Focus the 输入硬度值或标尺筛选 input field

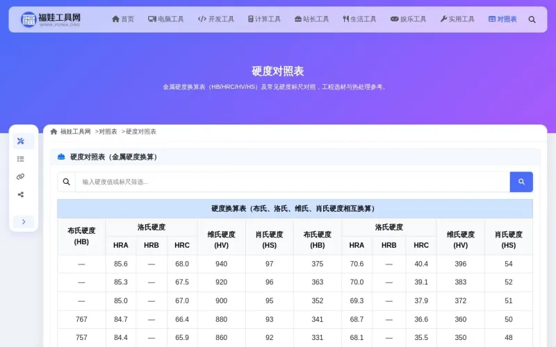[292, 182]
